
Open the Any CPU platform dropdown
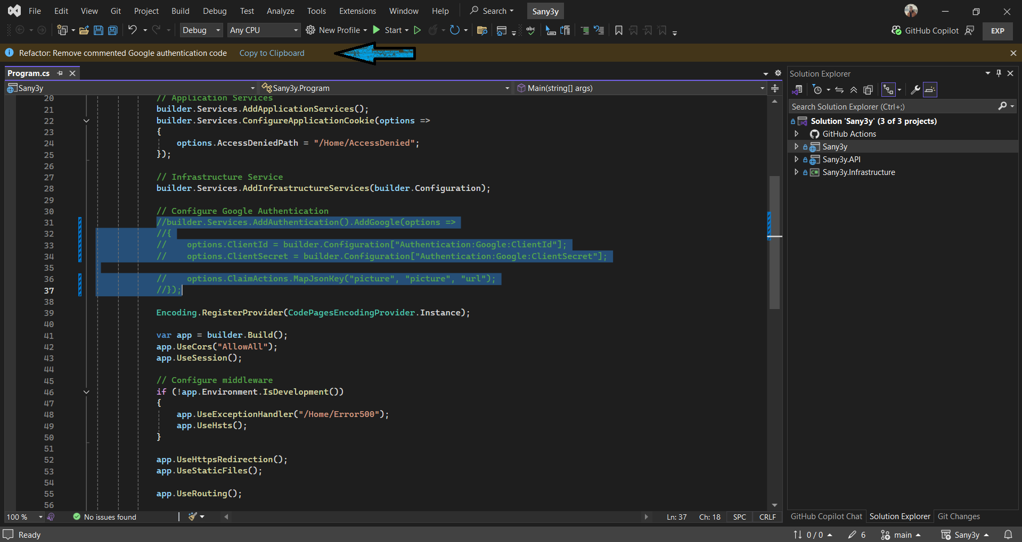[263, 30]
